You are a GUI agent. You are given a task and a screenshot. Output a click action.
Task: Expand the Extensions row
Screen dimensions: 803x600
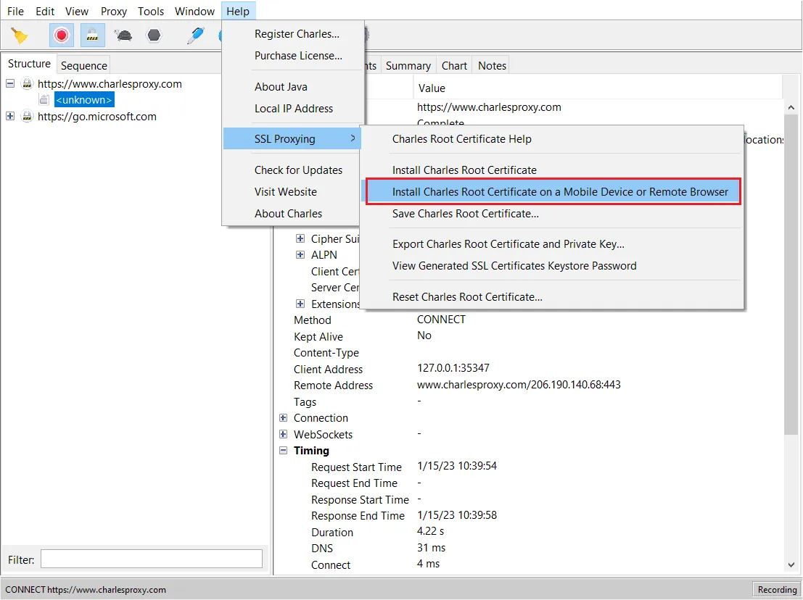coord(300,304)
